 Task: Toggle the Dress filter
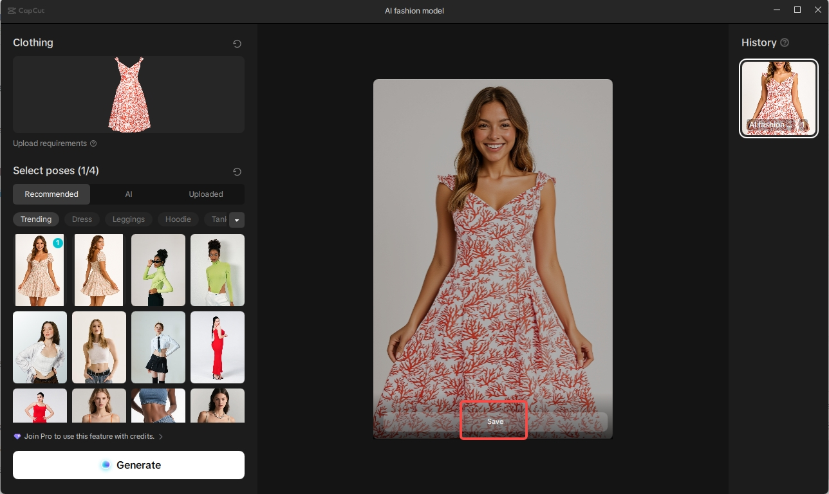pos(82,219)
